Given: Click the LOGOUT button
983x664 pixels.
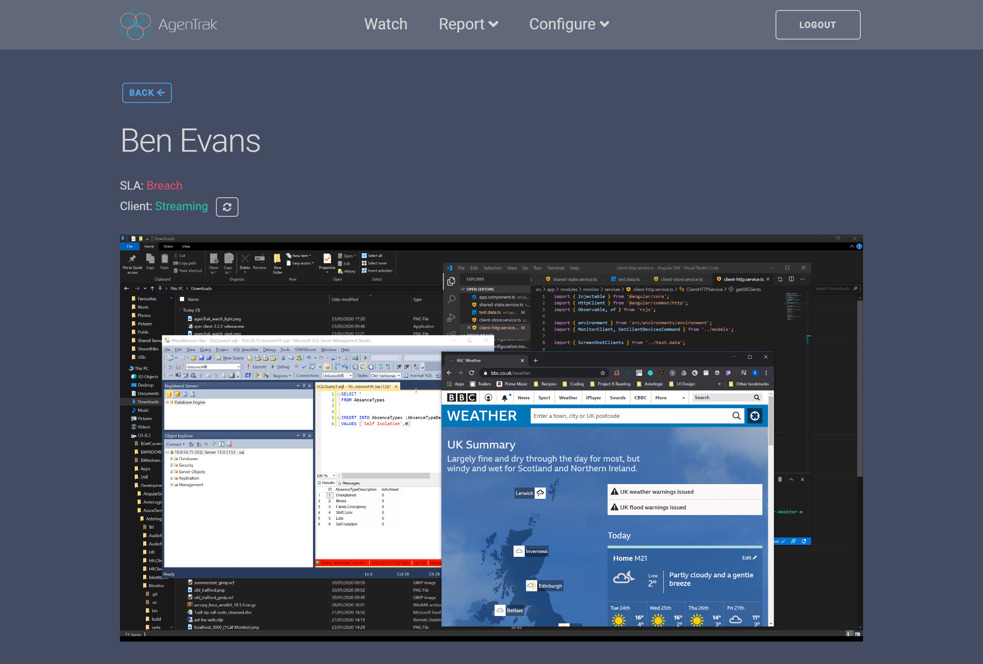Looking at the screenshot, I should pos(818,25).
